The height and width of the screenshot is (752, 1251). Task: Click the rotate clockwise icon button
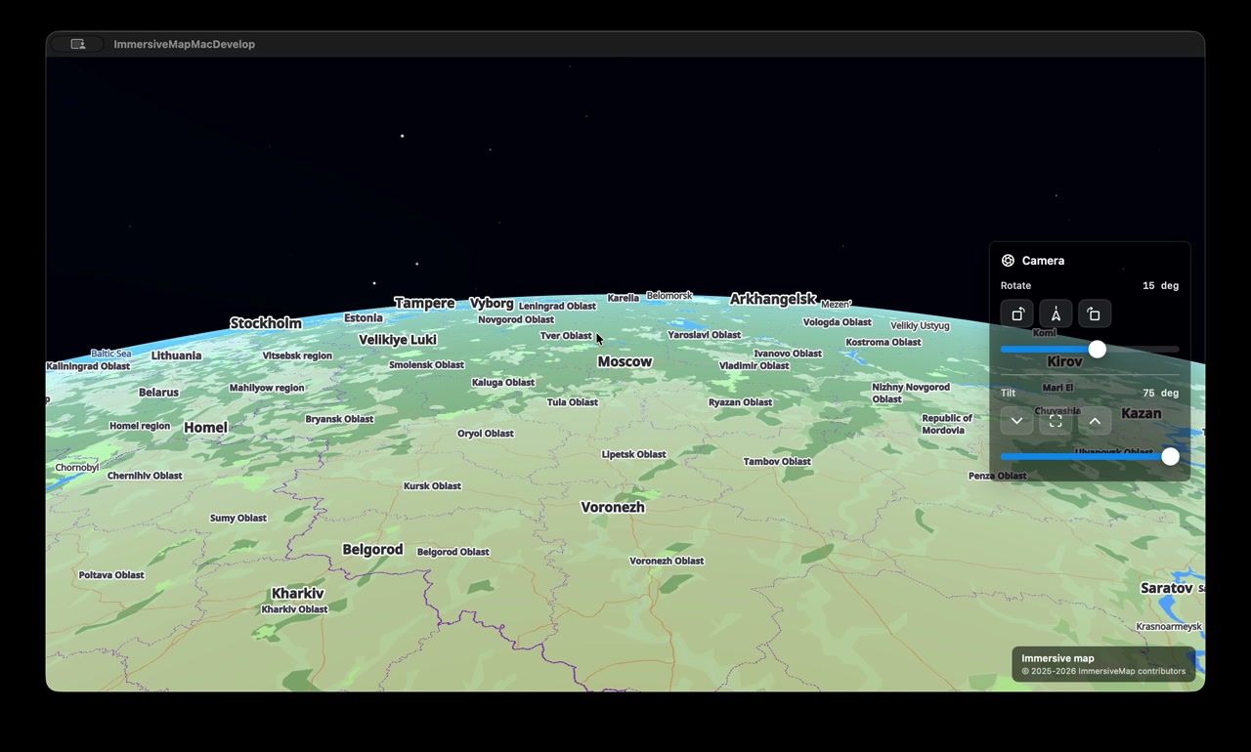(x=1095, y=314)
